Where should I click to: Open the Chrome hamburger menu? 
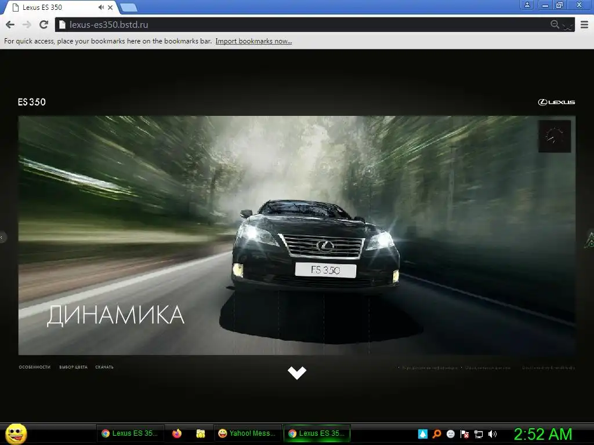tap(584, 25)
